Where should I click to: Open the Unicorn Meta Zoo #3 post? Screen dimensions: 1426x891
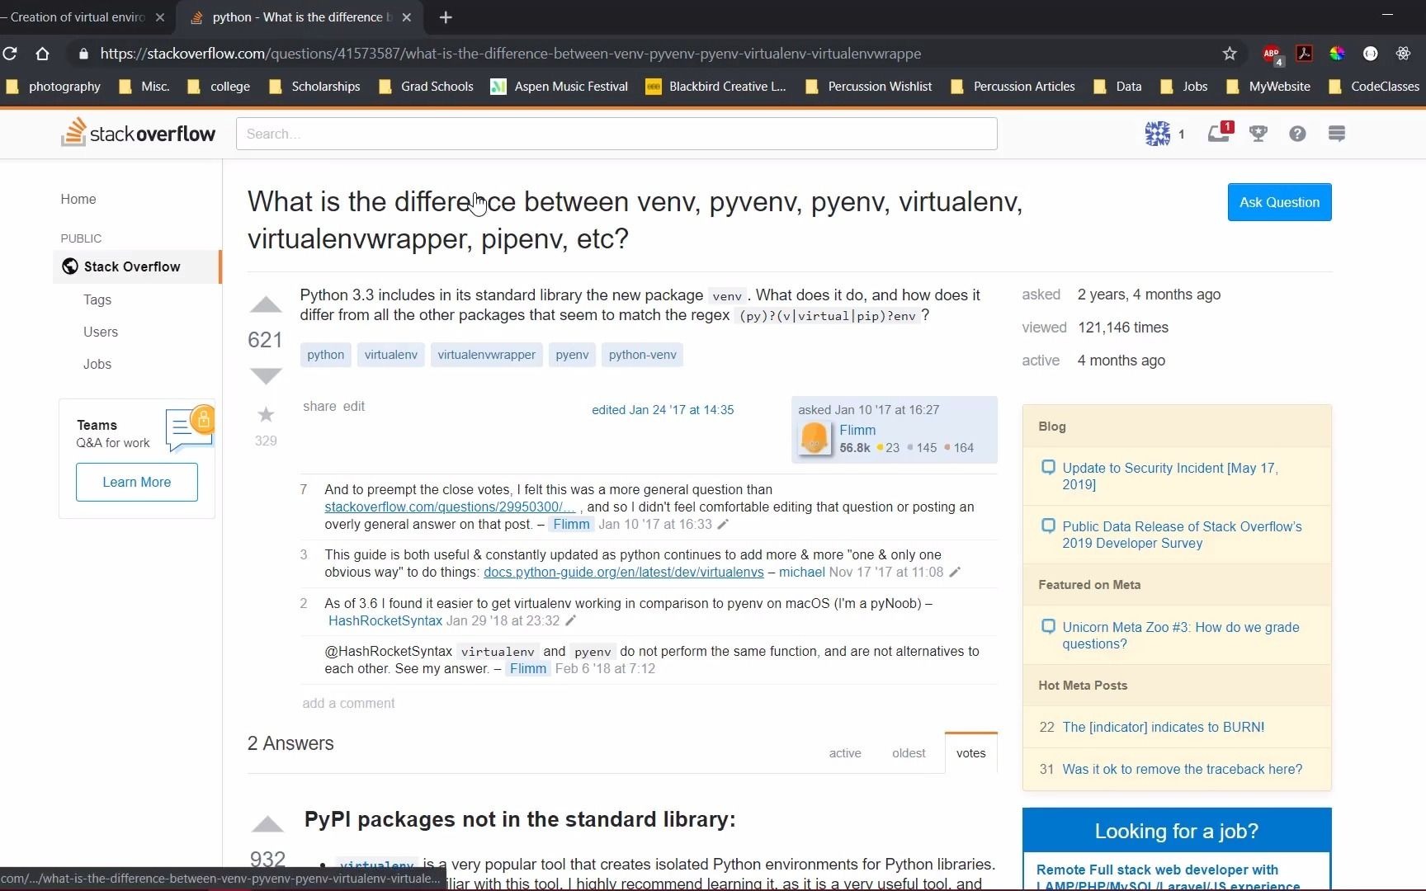click(x=1180, y=635)
